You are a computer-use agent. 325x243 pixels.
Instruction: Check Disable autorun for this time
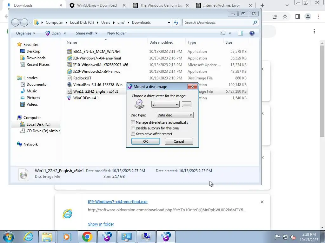coord(133,128)
